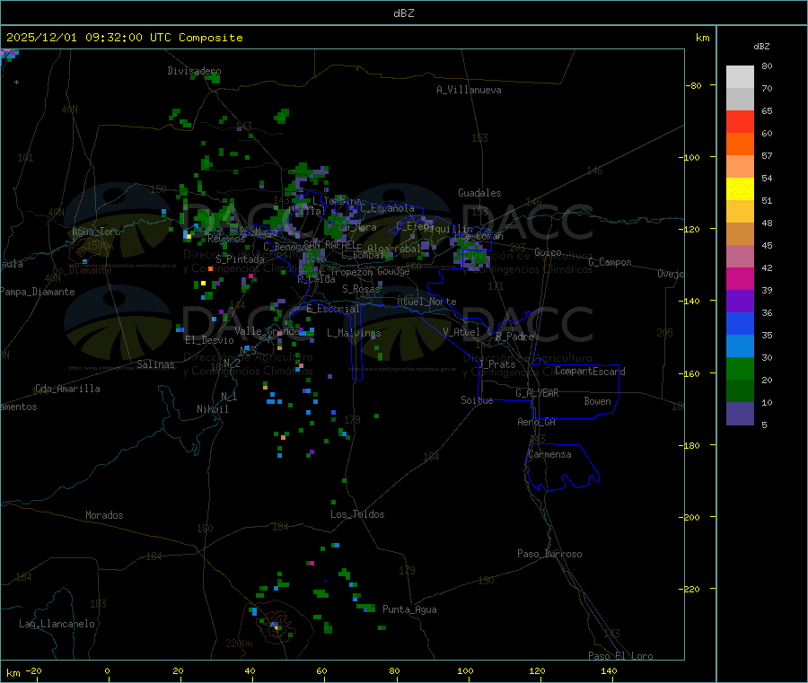Click the Lag.Llancanelo location label
This screenshot has height=683, width=808.
click(57, 624)
